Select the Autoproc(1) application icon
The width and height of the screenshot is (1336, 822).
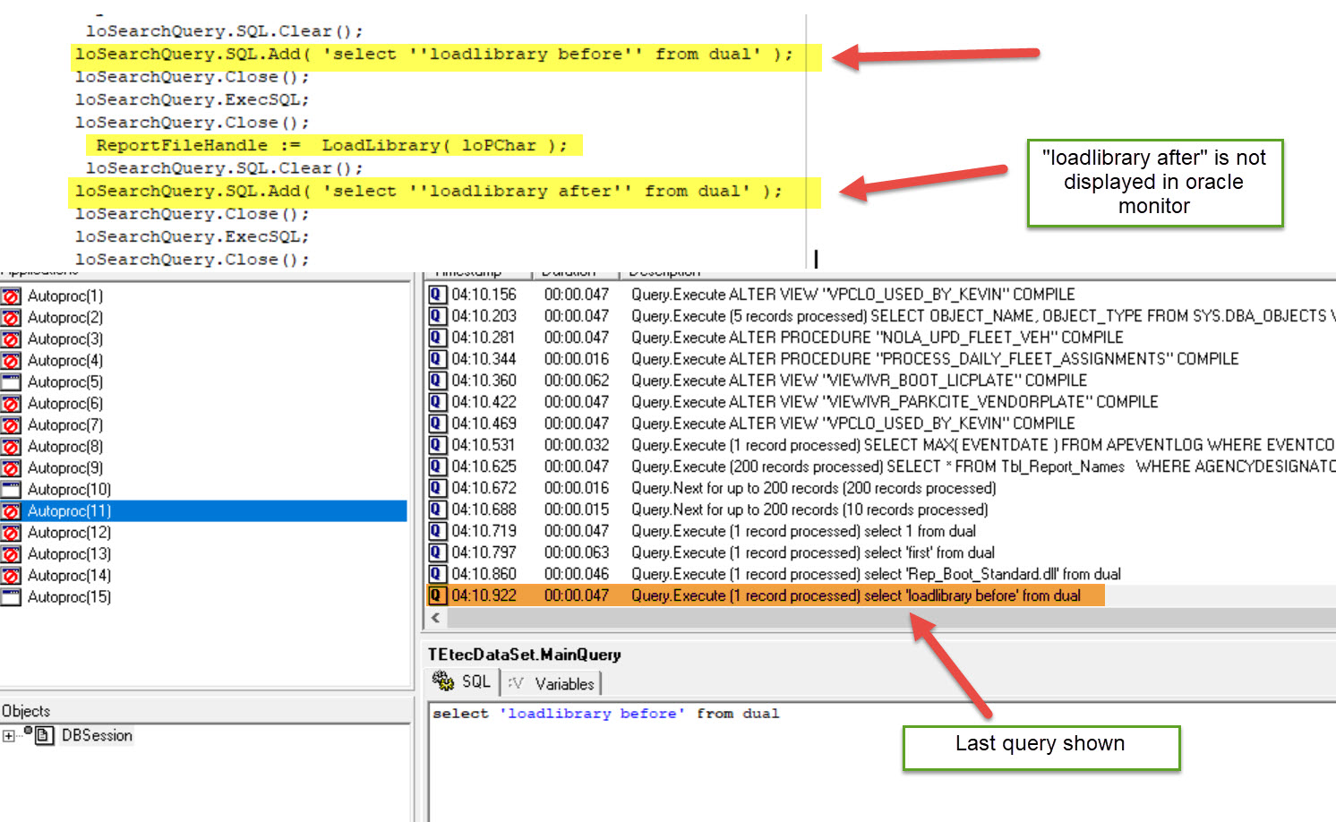click(x=11, y=295)
